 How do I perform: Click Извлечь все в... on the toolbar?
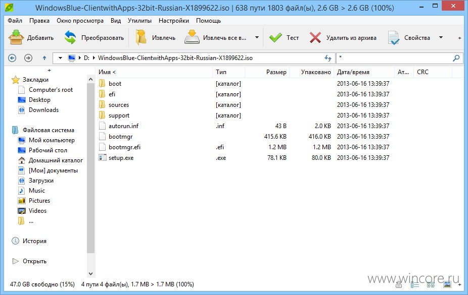[215, 37]
